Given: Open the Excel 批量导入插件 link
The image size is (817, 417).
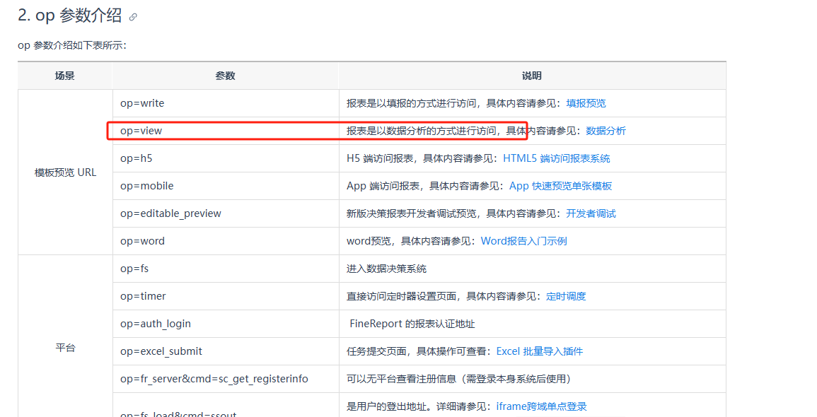Looking at the screenshot, I should click(x=539, y=351).
